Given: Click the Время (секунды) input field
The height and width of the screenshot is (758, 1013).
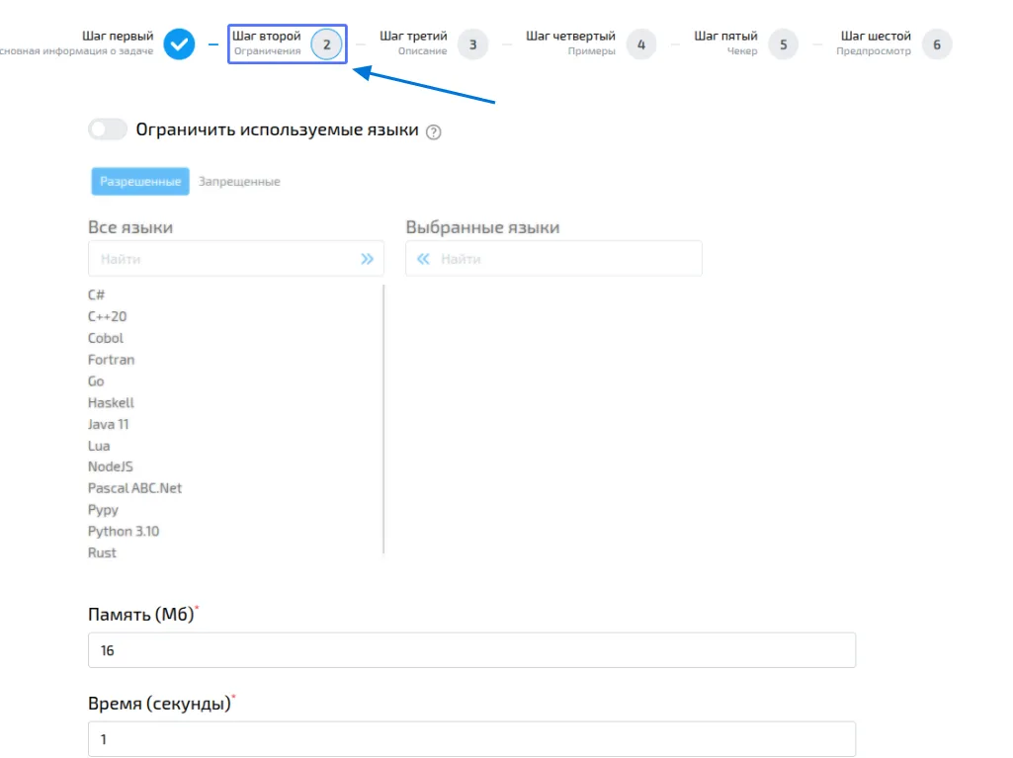Looking at the screenshot, I should 471,739.
